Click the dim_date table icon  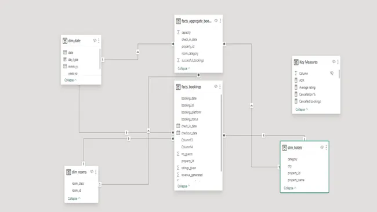[x=65, y=41]
